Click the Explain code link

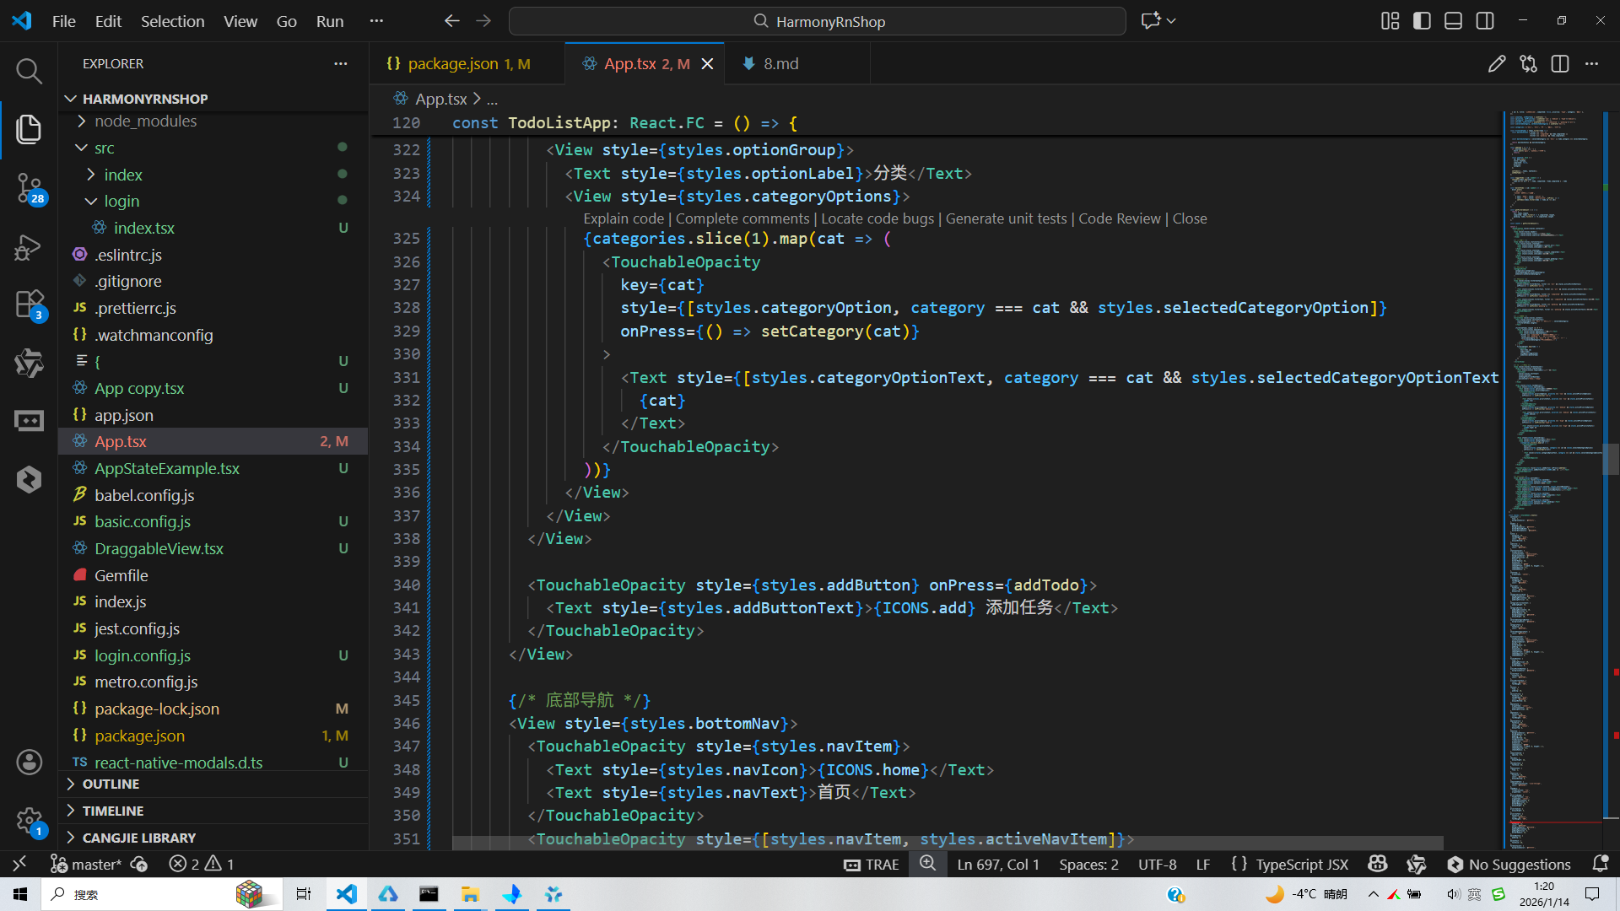coord(624,218)
